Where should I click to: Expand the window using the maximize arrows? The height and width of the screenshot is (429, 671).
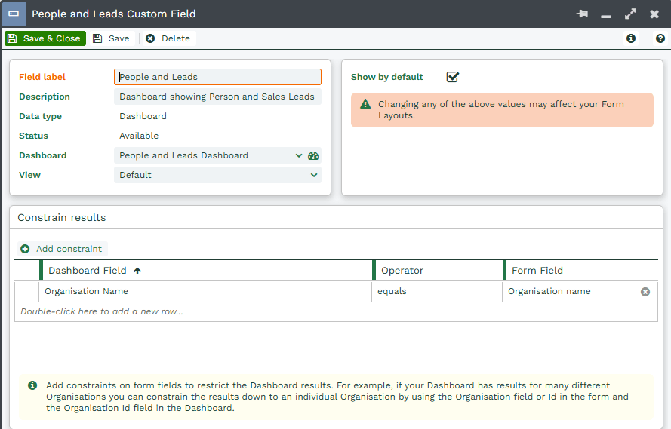(x=630, y=14)
